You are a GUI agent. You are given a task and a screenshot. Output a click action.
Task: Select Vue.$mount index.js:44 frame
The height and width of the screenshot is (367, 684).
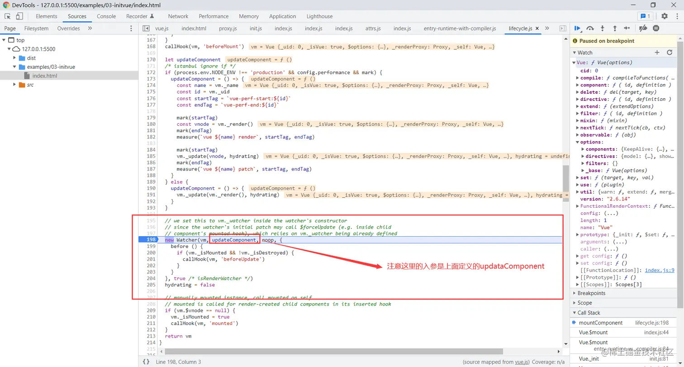click(x=624, y=332)
